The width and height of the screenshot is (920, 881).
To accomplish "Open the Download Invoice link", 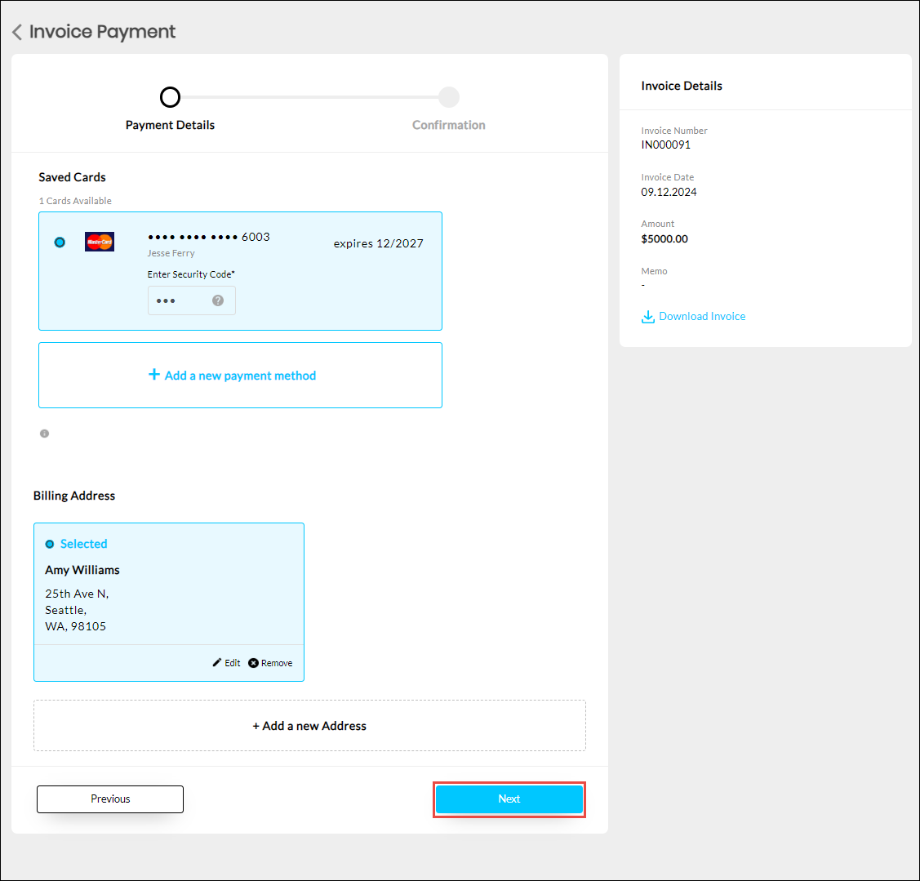I will [x=702, y=317].
